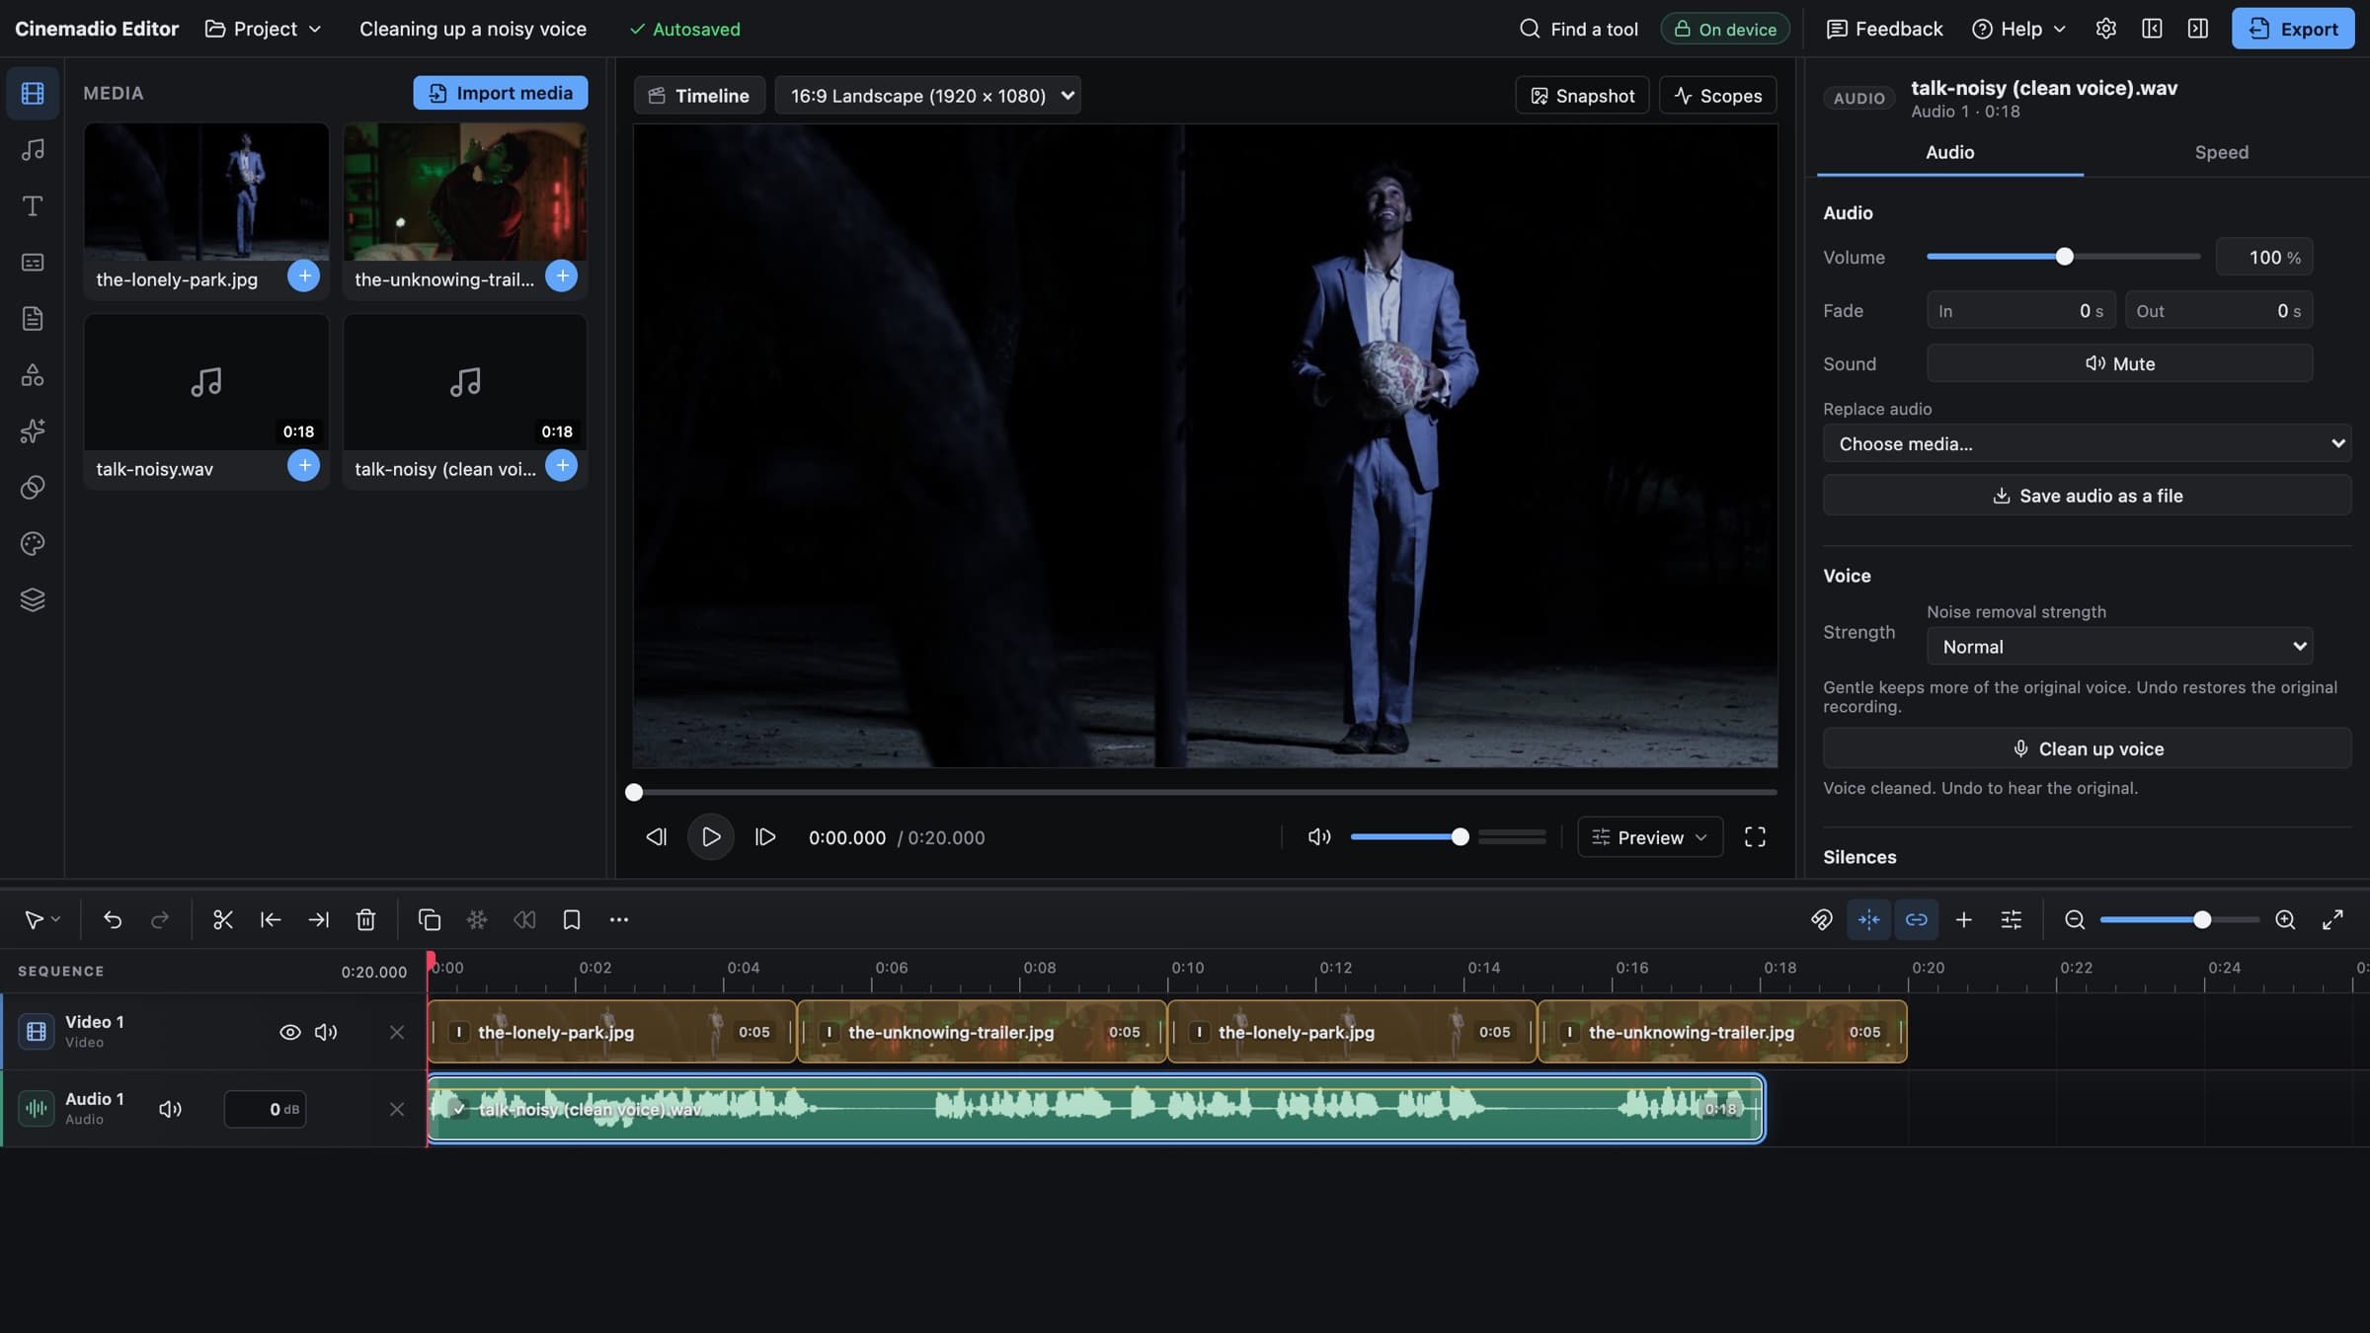Switch to the Speed tab

(x=2221, y=152)
